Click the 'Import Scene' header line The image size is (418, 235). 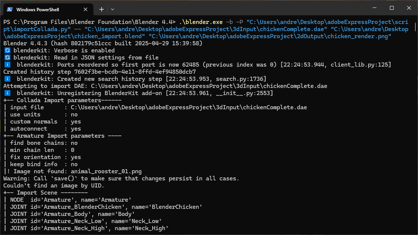pos(46,193)
